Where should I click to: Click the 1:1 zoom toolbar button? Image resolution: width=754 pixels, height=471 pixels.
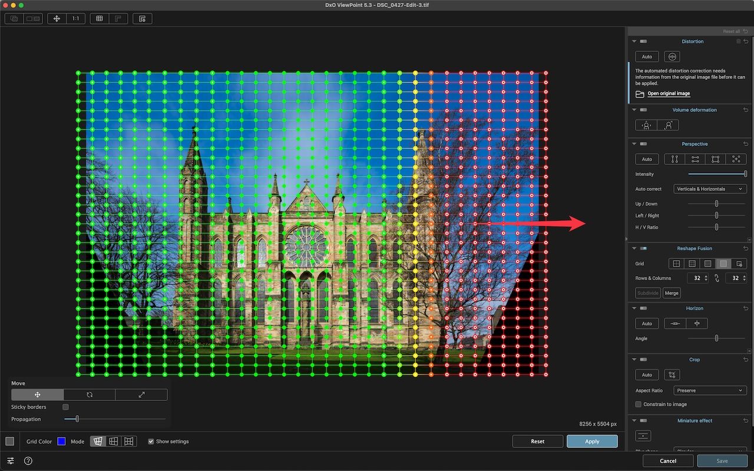(x=75, y=19)
